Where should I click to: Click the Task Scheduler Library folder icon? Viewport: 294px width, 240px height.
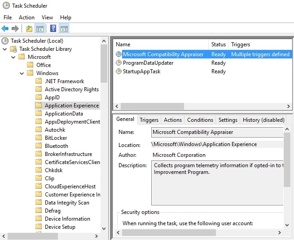click(x=13, y=49)
